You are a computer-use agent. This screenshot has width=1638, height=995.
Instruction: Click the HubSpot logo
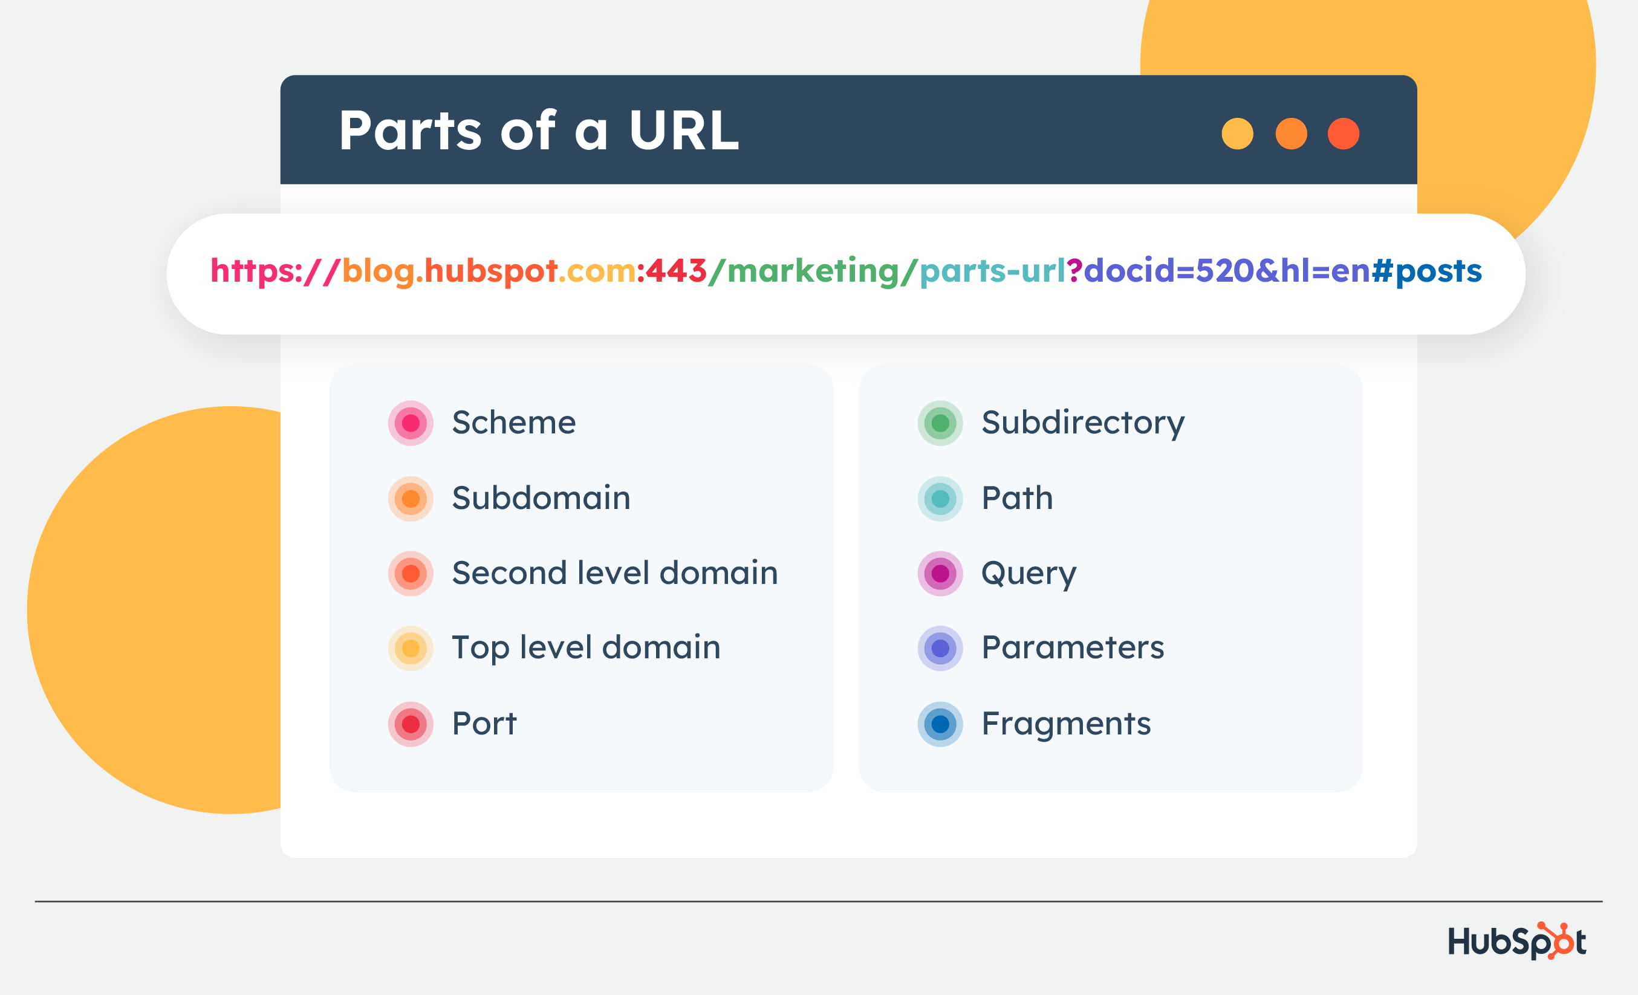click(1517, 941)
